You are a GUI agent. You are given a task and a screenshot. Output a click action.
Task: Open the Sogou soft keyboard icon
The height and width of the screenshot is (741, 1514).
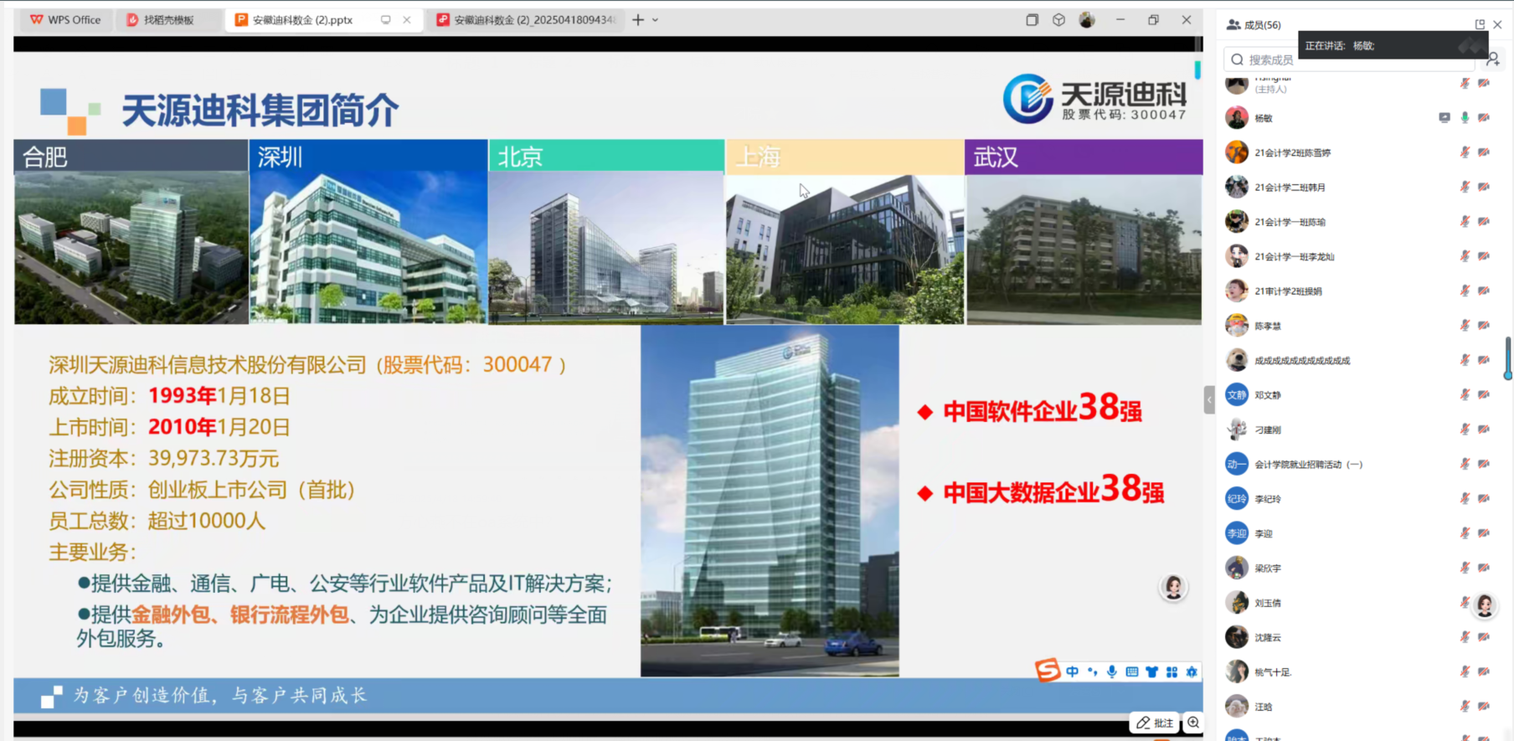coord(1132,672)
